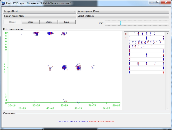Select the second attribute strip marked Y
The height and width of the screenshot is (130, 172).
tap(147, 38)
